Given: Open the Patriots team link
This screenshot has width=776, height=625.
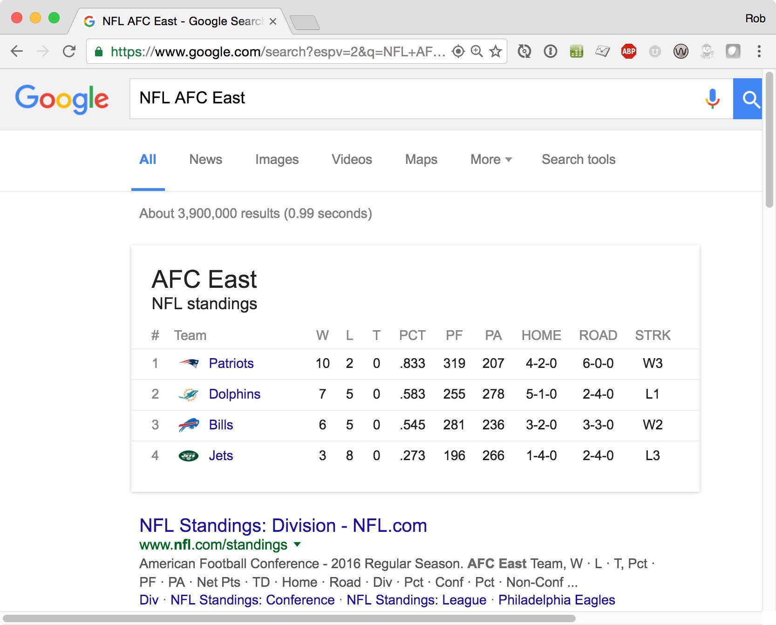Looking at the screenshot, I should [x=231, y=363].
